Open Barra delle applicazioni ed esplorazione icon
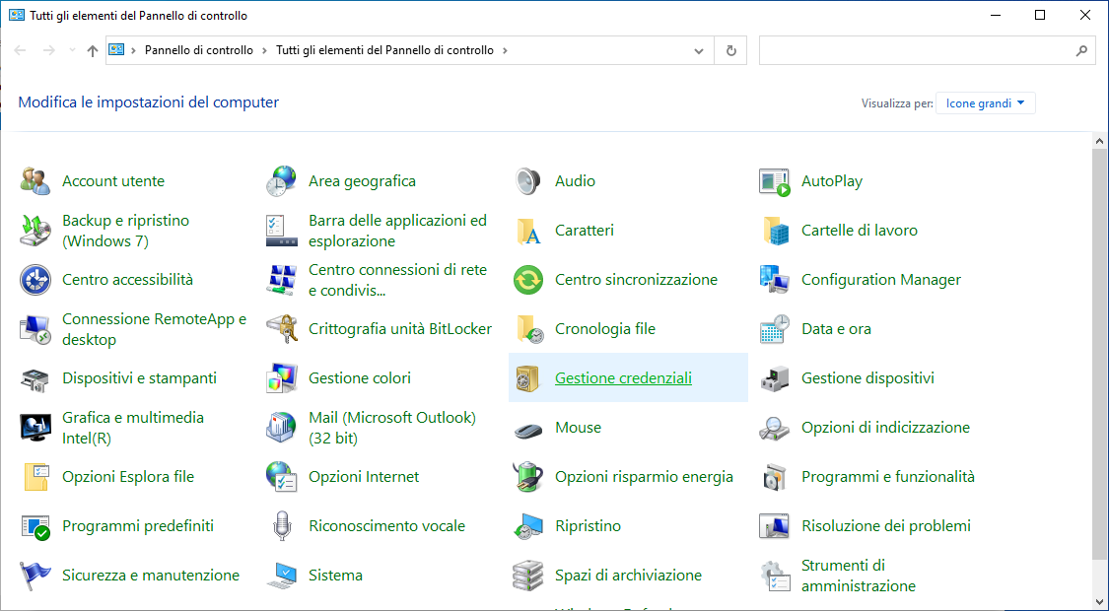The image size is (1109, 611). pos(282,231)
